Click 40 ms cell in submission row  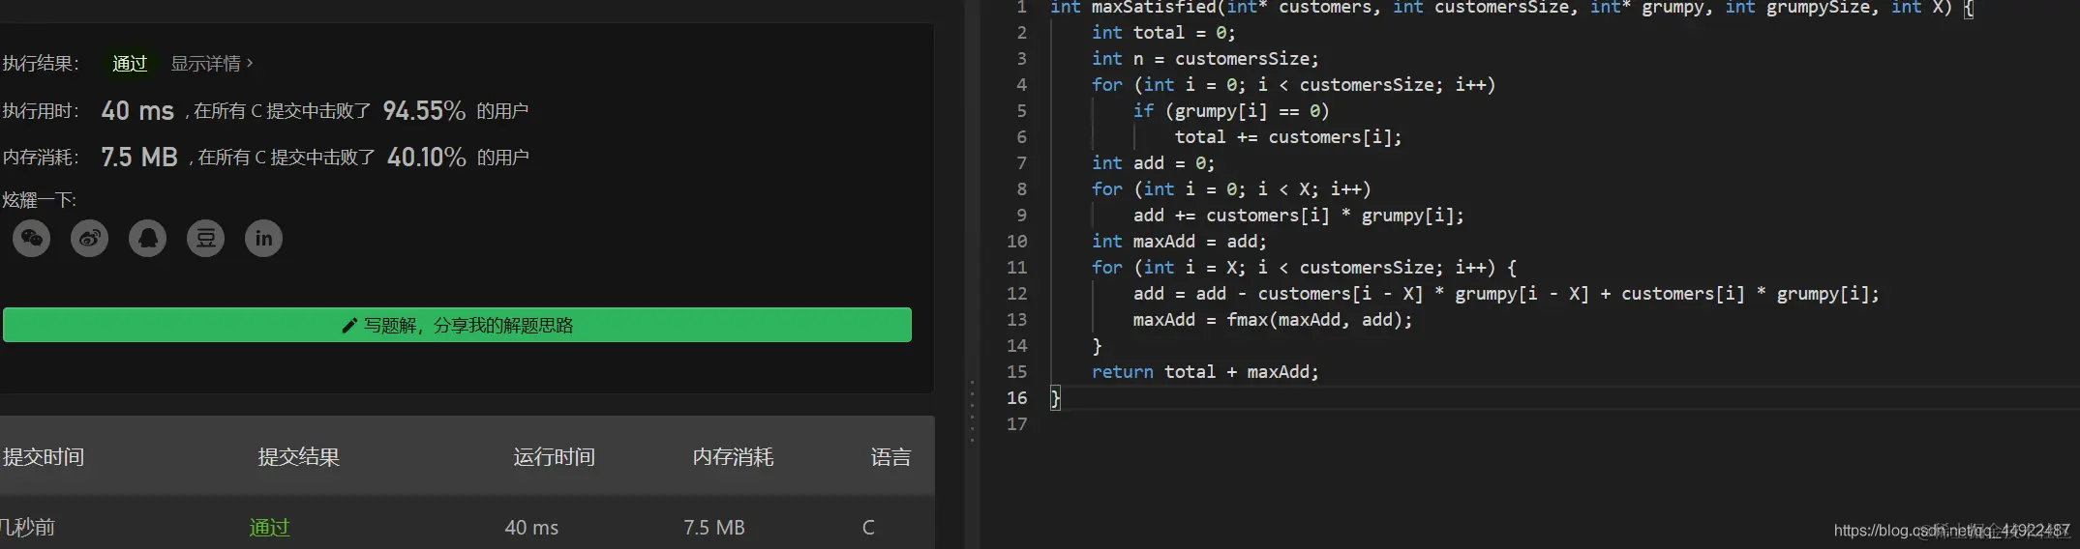531,528
